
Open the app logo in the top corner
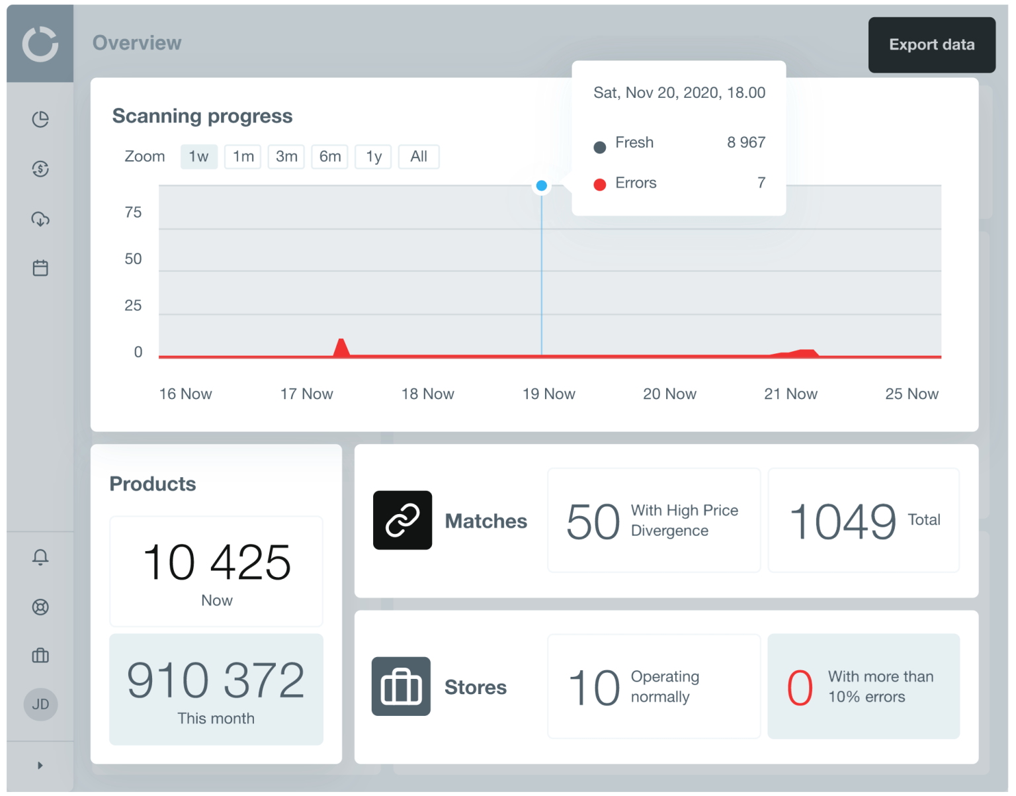click(x=39, y=42)
